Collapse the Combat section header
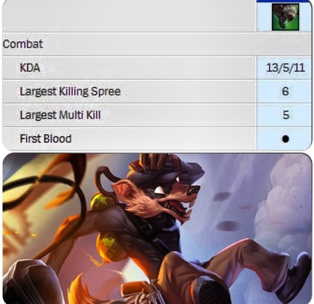The height and width of the screenshot is (304, 314). [x=23, y=44]
